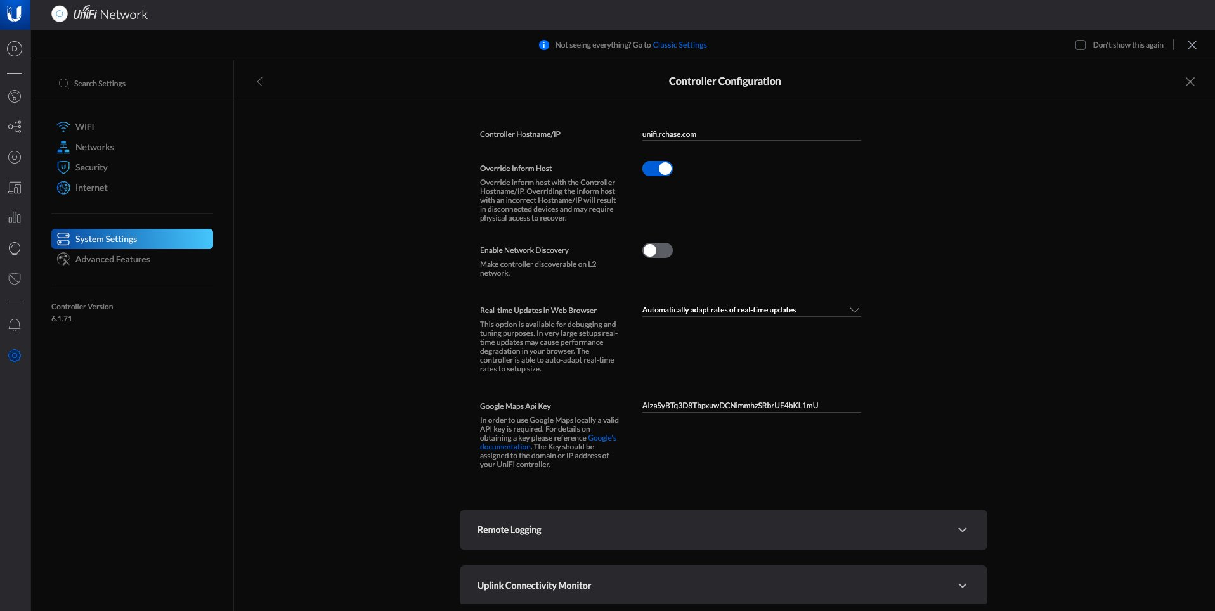Follow the Classic Settings link
Image resolution: width=1215 pixels, height=611 pixels.
(680, 45)
